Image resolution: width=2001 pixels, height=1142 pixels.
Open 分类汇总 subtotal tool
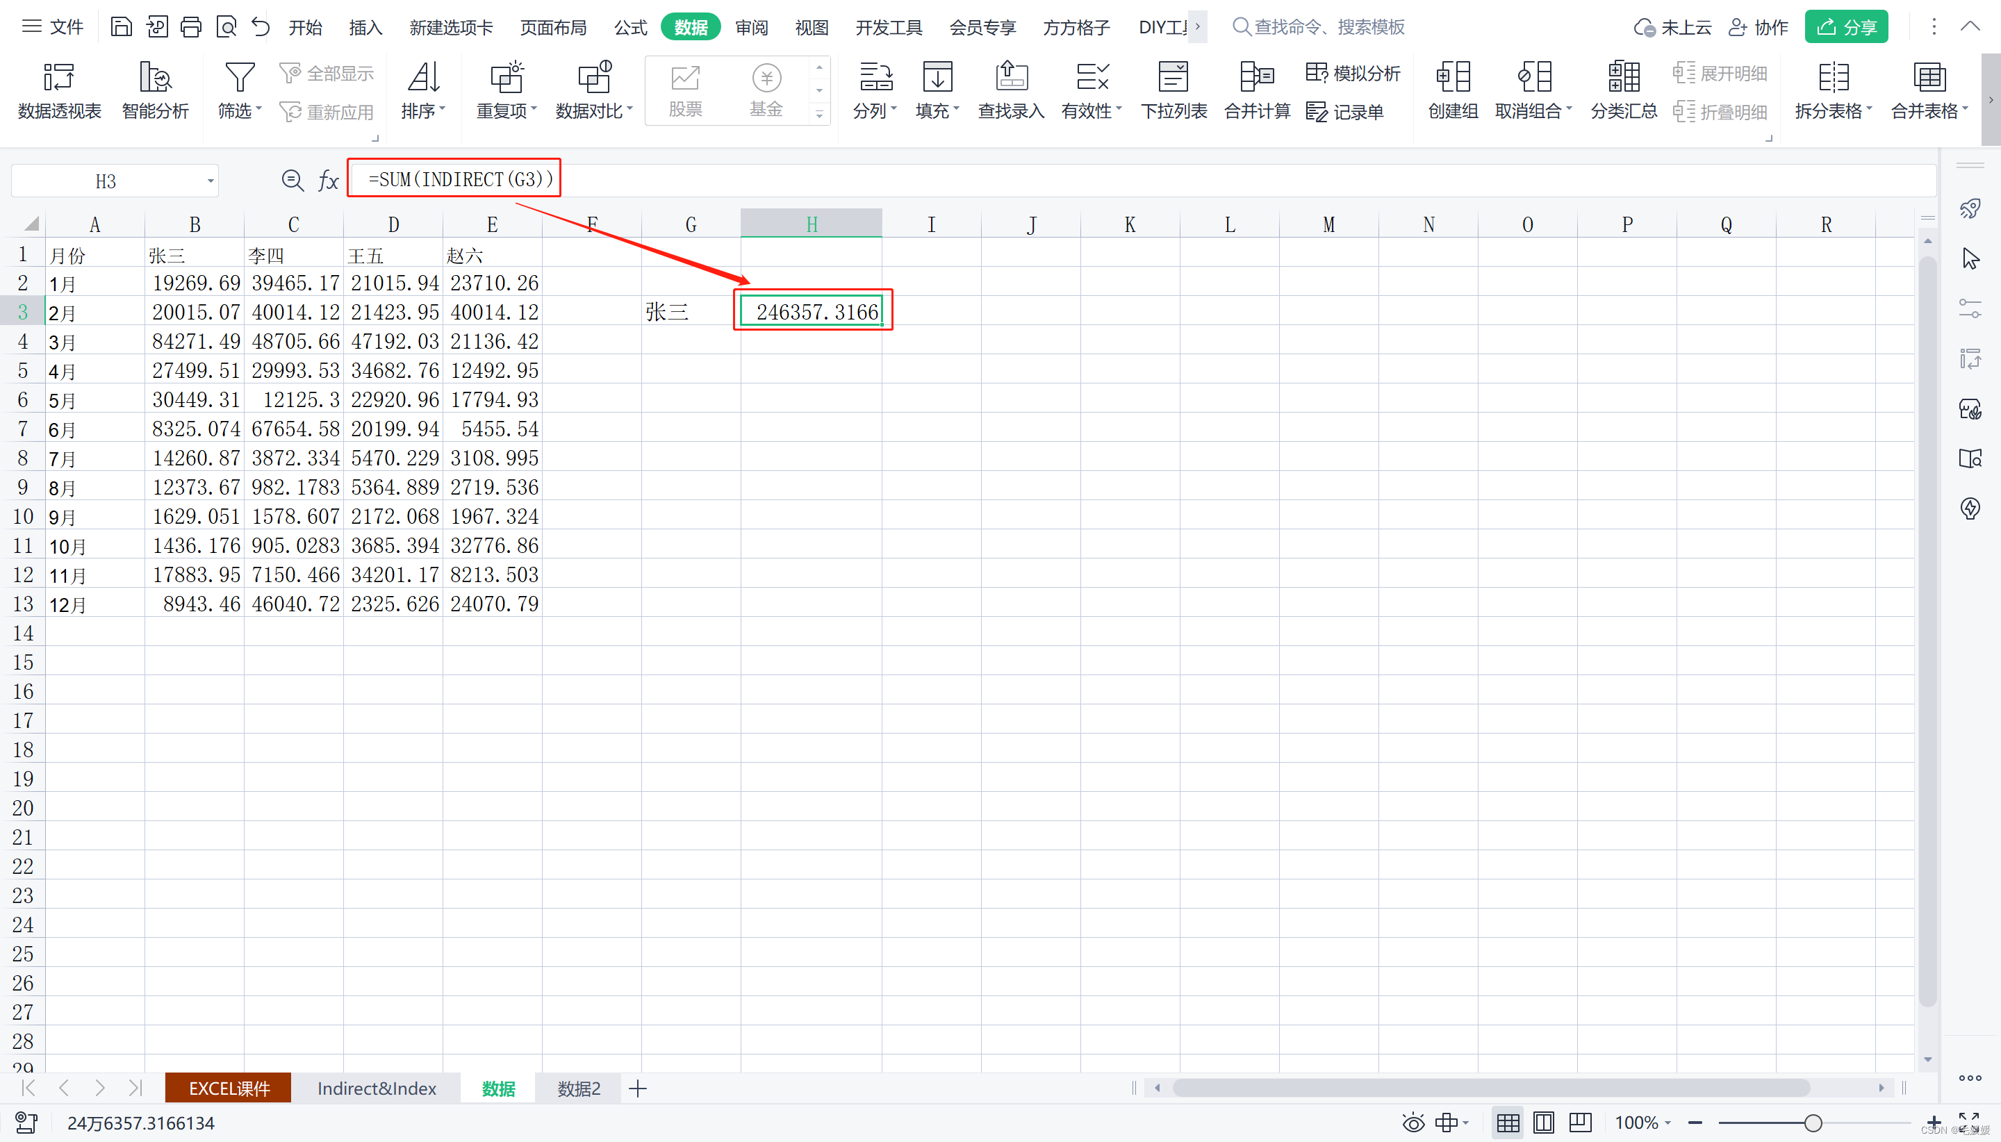(1624, 90)
